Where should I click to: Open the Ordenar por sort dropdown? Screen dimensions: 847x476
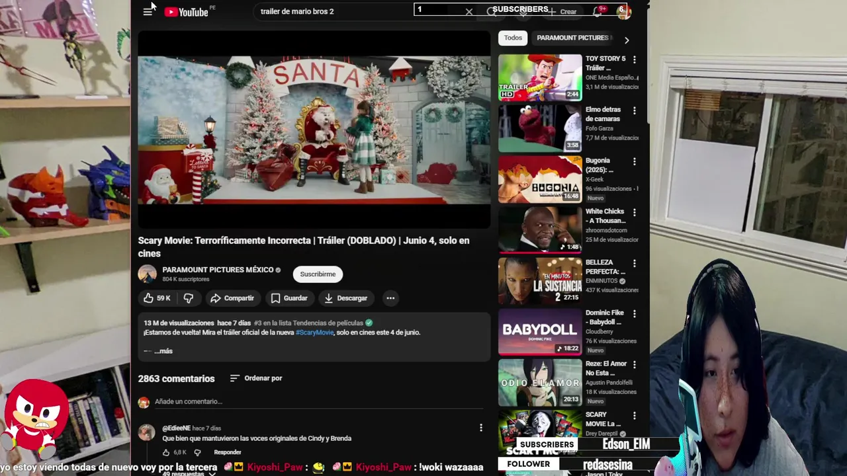pos(256,378)
